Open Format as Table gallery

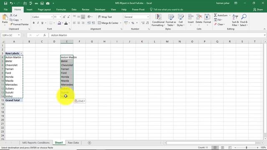pyautogui.click(x=171, y=20)
